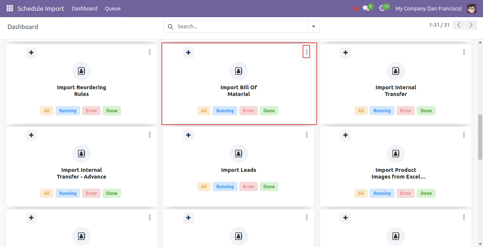Show Done jobs for Import Internal Transfer

click(426, 111)
